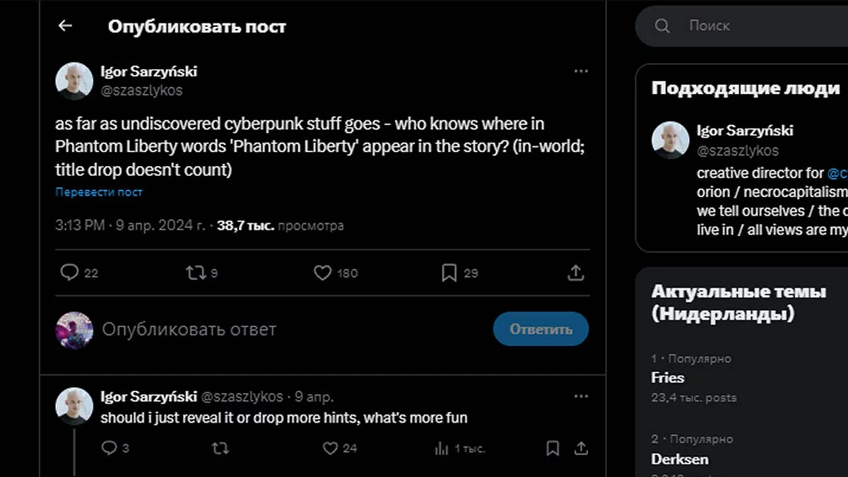This screenshot has height=477, width=848.
Task: Open more options on main post
Action: [x=581, y=71]
